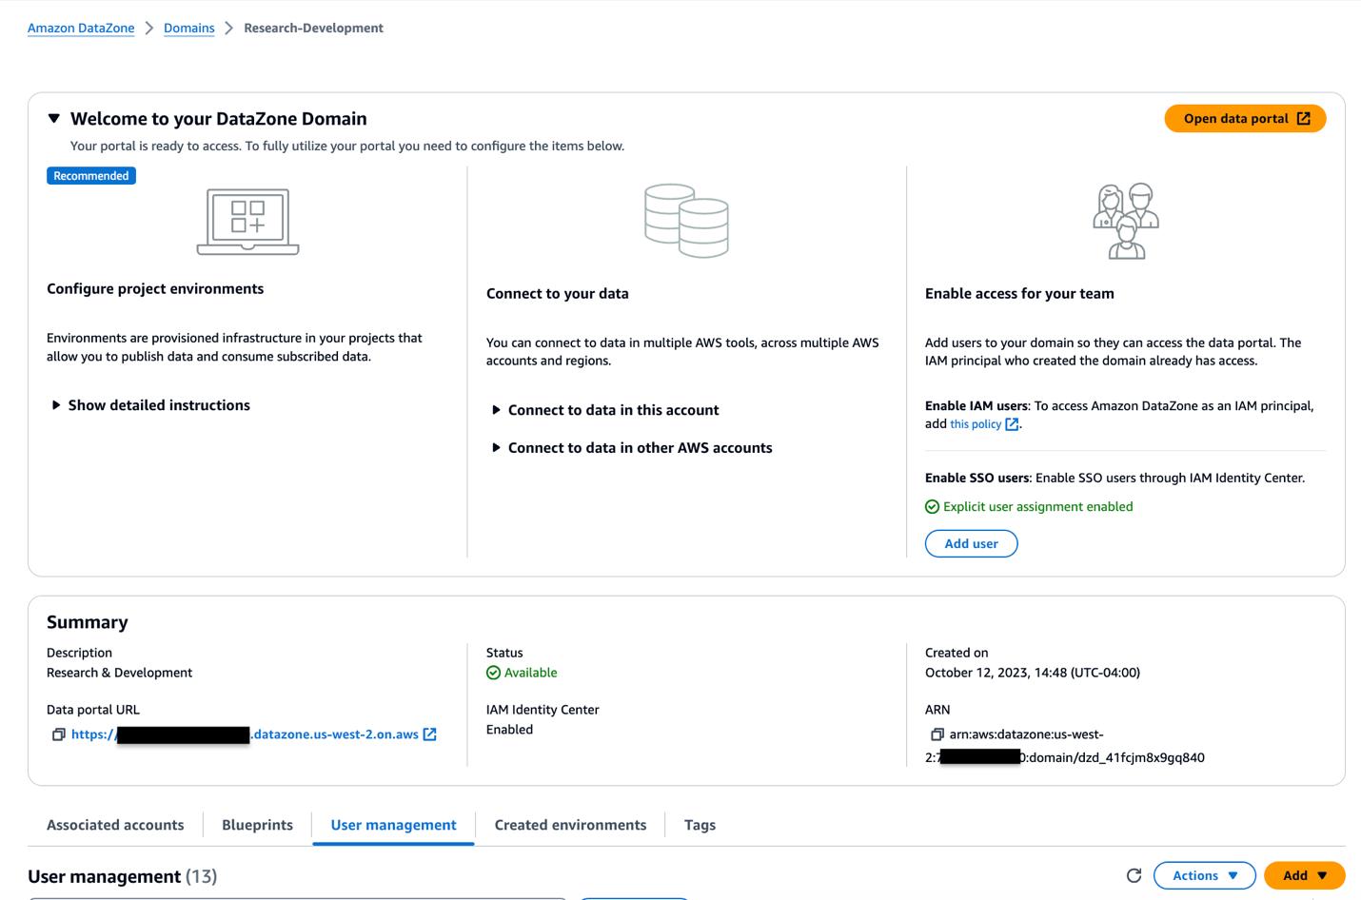Collapse the Welcome to your DataZone Domain section
The height and width of the screenshot is (900, 1361).
(54, 118)
